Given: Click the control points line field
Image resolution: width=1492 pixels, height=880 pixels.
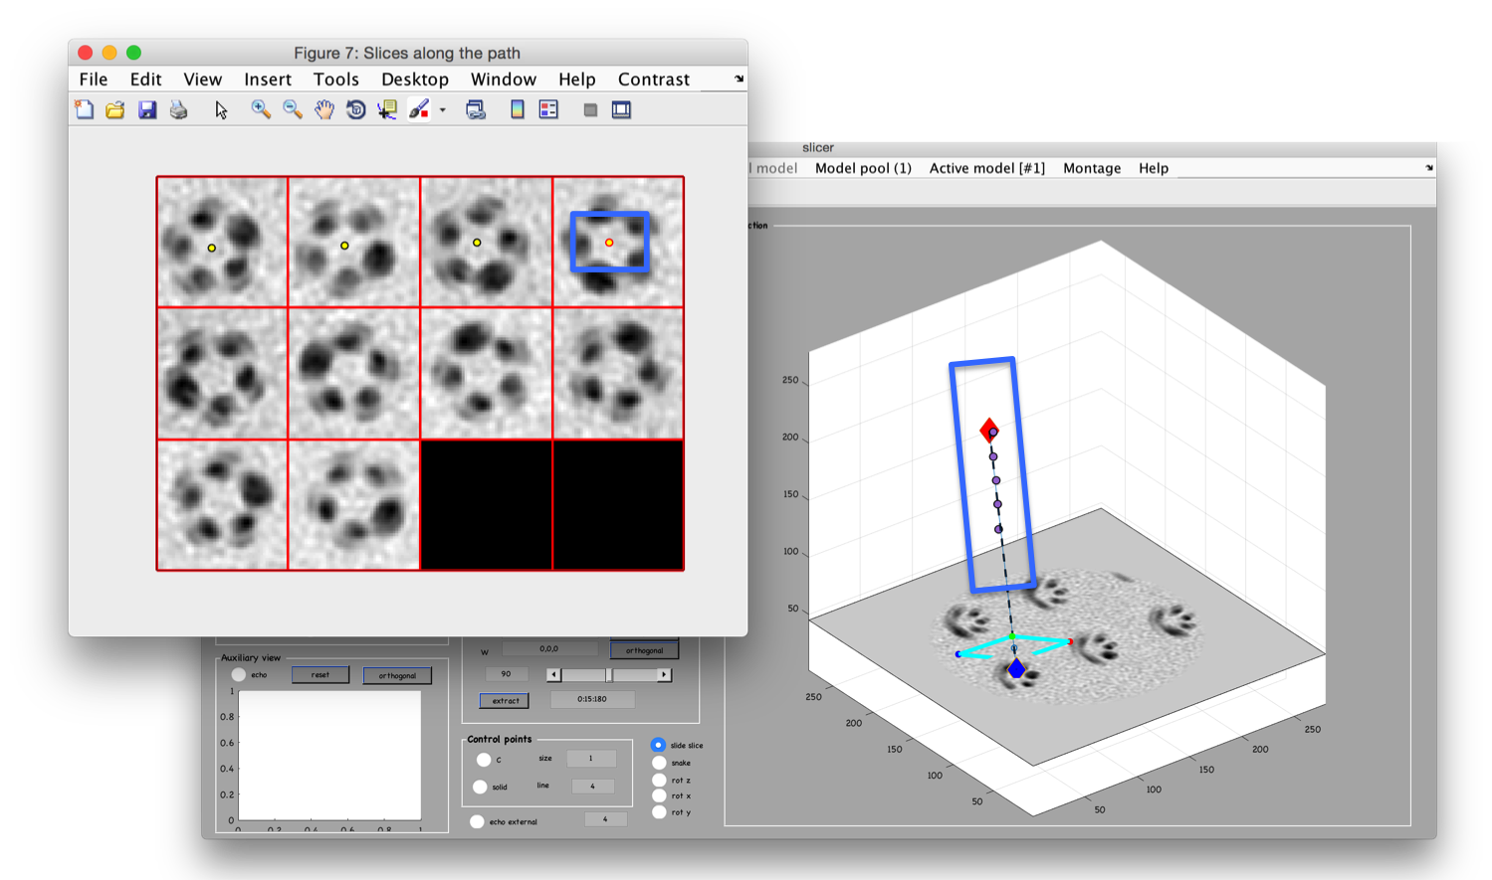Looking at the screenshot, I should tap(592, 787).
